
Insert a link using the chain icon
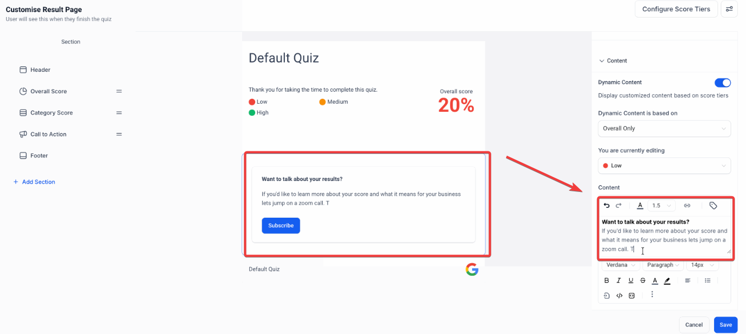687,206
